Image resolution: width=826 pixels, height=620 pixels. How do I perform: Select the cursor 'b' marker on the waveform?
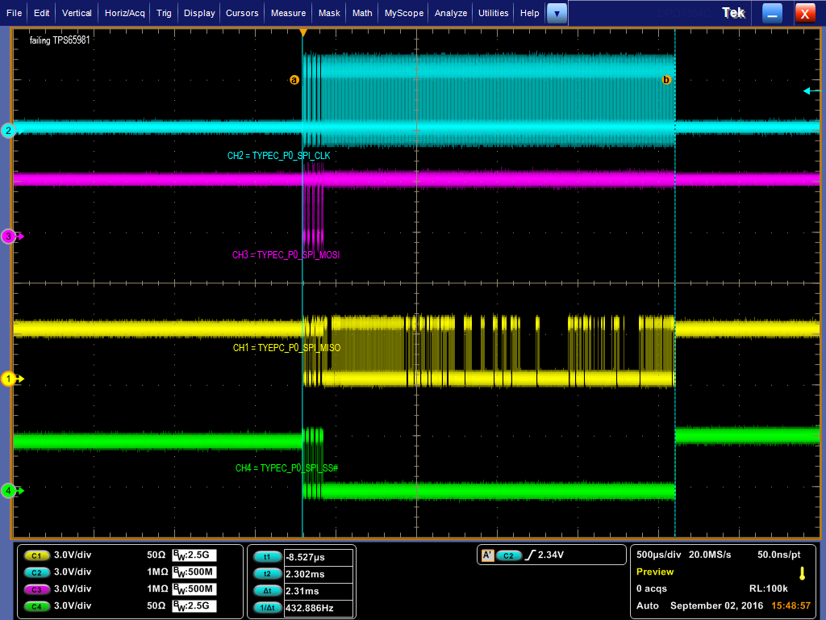pyautogui.click(x=666, y=81)
